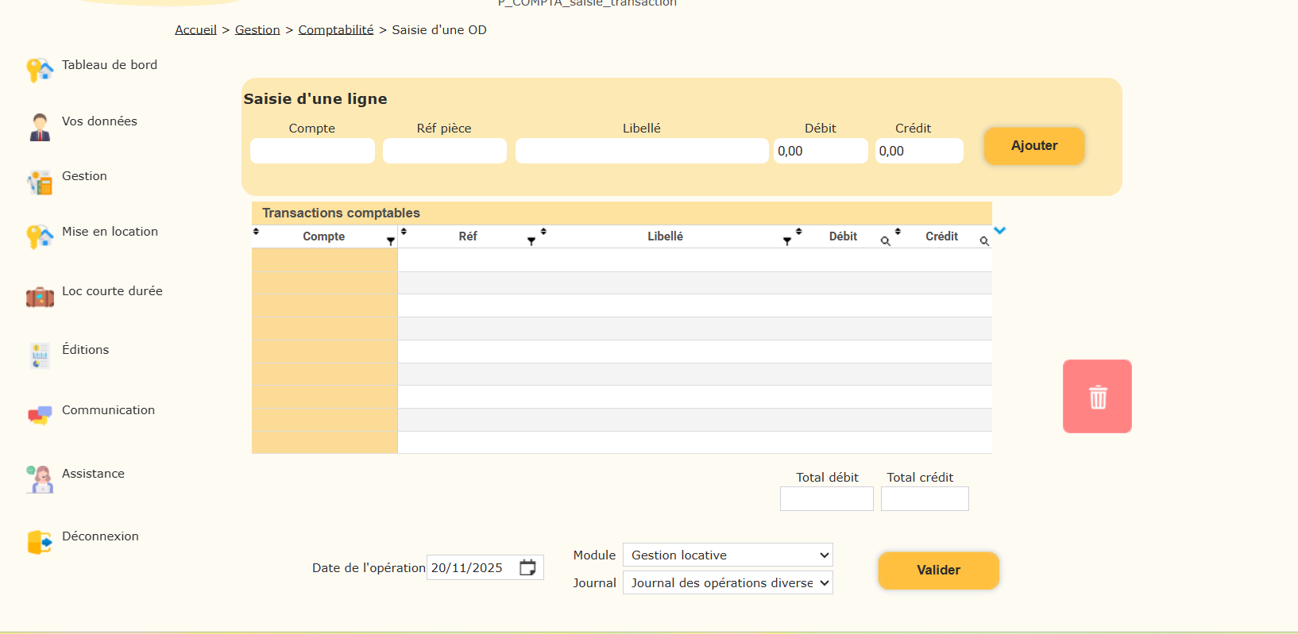Open the Journal dropdown
This screenshot has width=1298, height=634.
click(x=727, y=583)
